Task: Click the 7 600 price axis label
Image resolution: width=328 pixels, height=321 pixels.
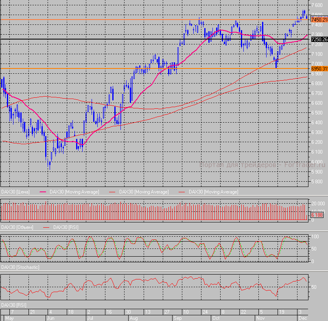Action: point(317,5)
